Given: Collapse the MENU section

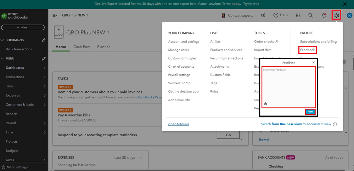Looking at the screenshot, I should click(2, 59).
